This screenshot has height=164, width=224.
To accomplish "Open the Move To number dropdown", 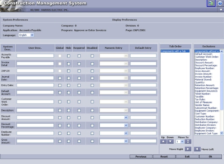I will tap(180, 142).
